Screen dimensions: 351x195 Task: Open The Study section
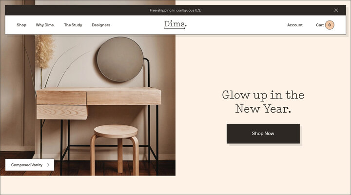(73, 25)
